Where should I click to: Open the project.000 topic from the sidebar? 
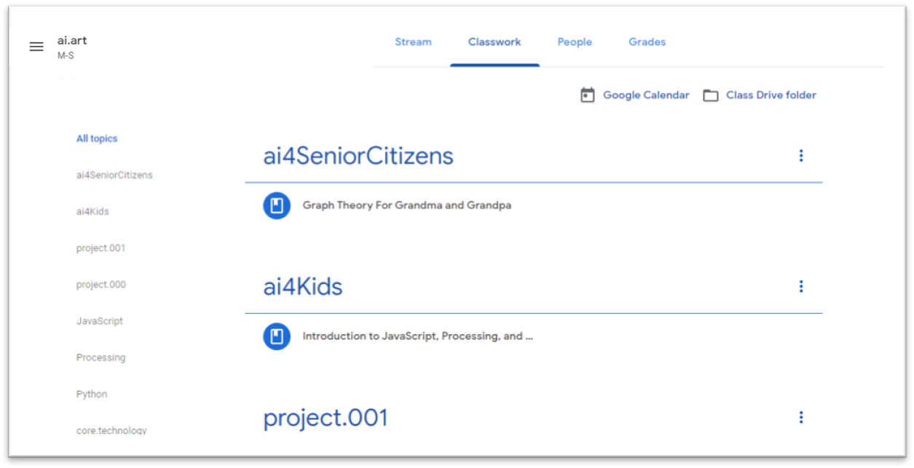101,285
